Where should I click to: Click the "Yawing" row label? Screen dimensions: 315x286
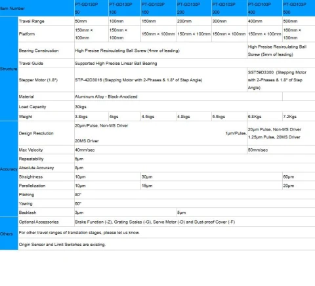click(26, 203)
